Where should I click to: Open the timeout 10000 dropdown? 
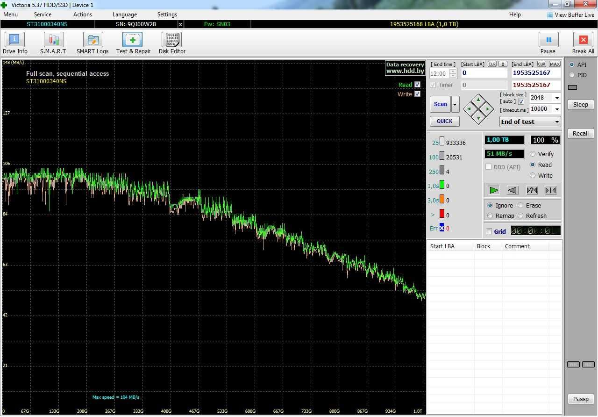557,109
